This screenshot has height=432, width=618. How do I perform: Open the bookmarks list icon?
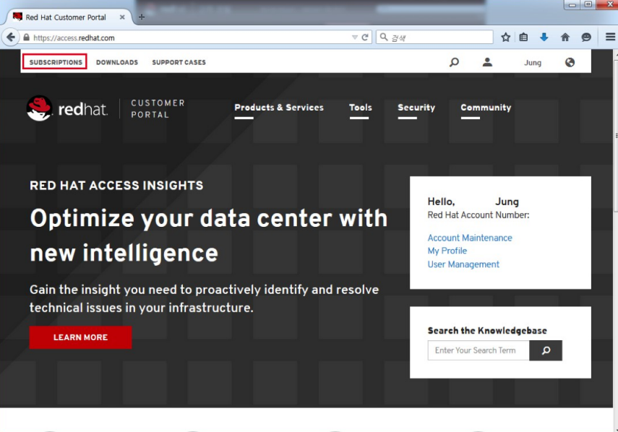tap(523, 38)
